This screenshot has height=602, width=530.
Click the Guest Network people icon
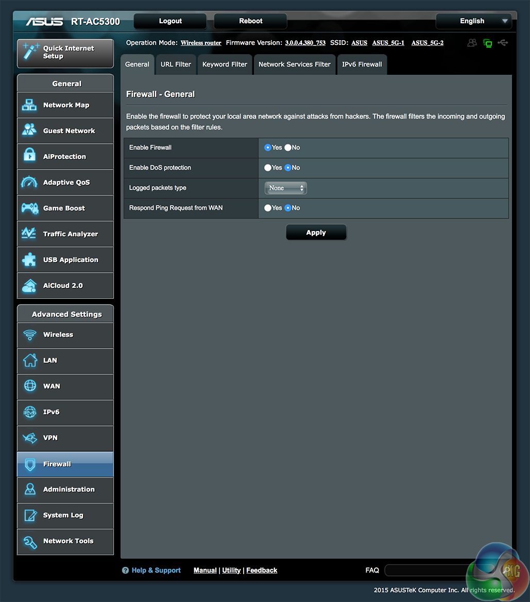click(x=29, y=130)
